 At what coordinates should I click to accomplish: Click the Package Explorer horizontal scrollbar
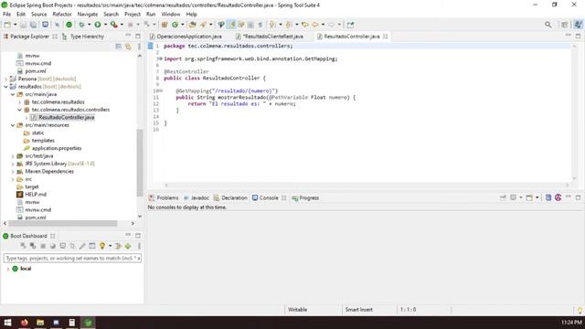coord(63,223)
